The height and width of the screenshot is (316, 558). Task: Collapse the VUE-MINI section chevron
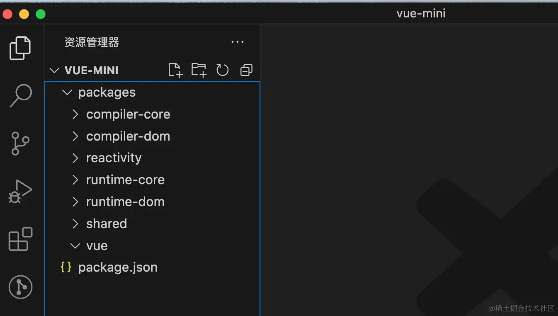click(x=54, y=70)
